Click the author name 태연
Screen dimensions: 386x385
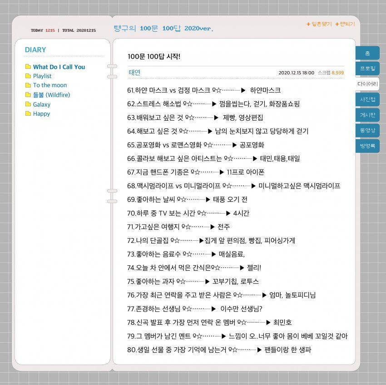[x=134, y=73]
